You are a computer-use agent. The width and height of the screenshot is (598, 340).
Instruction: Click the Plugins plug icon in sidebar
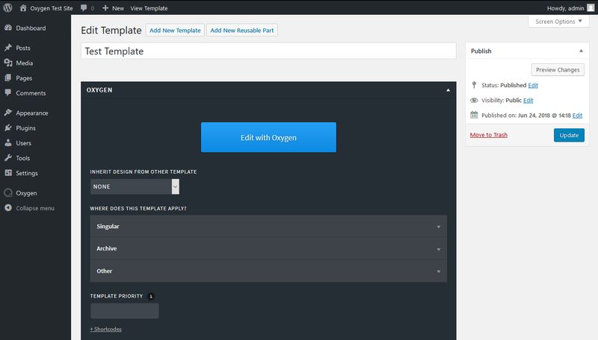pos(8,127)
